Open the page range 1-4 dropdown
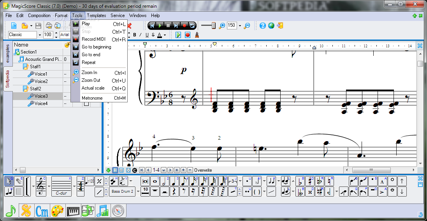The image size is (427, 221). coord(163,170)
